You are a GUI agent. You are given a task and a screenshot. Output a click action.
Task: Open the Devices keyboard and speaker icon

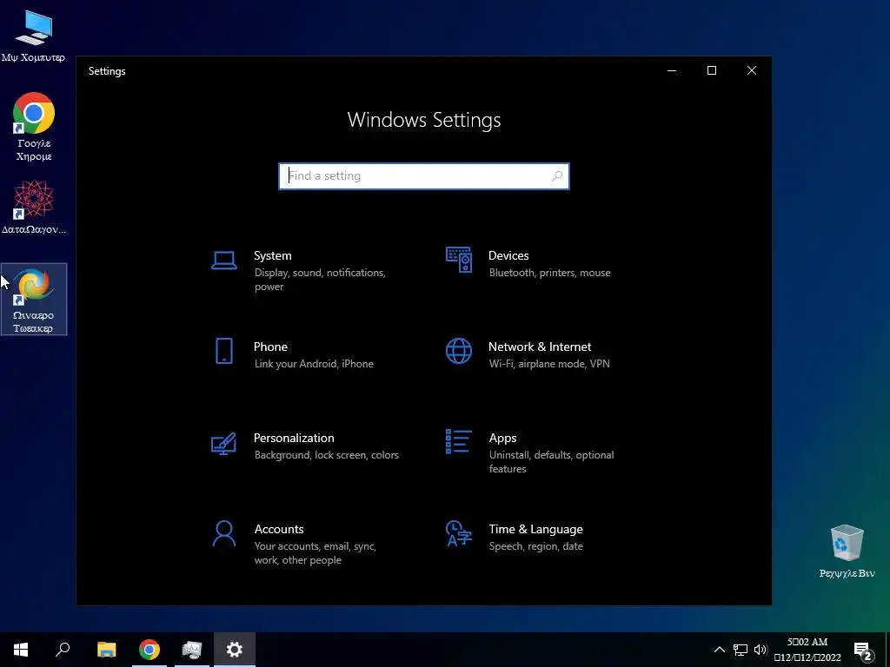[x=459, y=260]
